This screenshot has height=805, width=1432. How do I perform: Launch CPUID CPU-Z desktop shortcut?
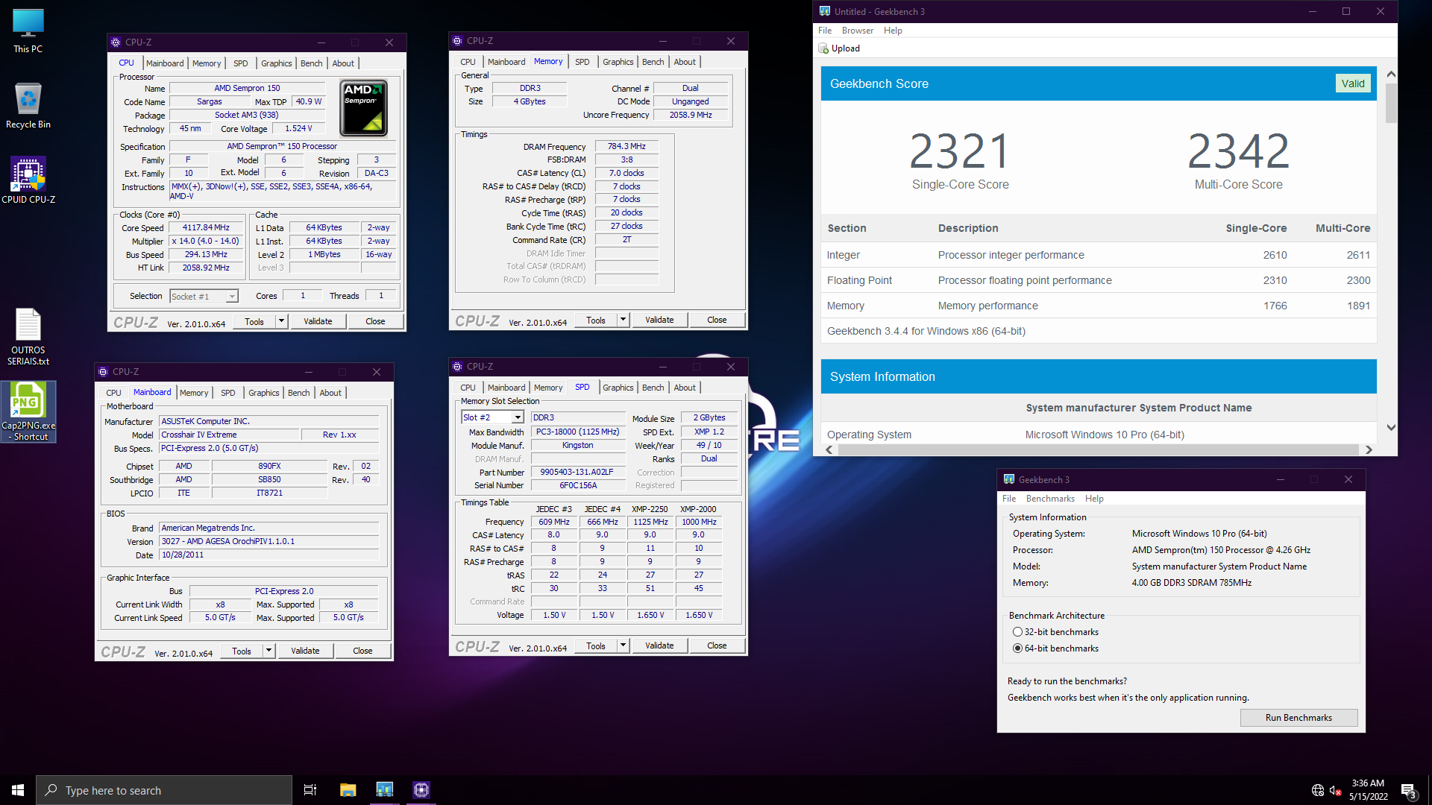pos(28,180)
